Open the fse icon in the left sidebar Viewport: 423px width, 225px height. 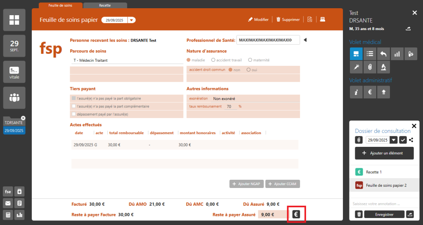click(x=8, y=191)
